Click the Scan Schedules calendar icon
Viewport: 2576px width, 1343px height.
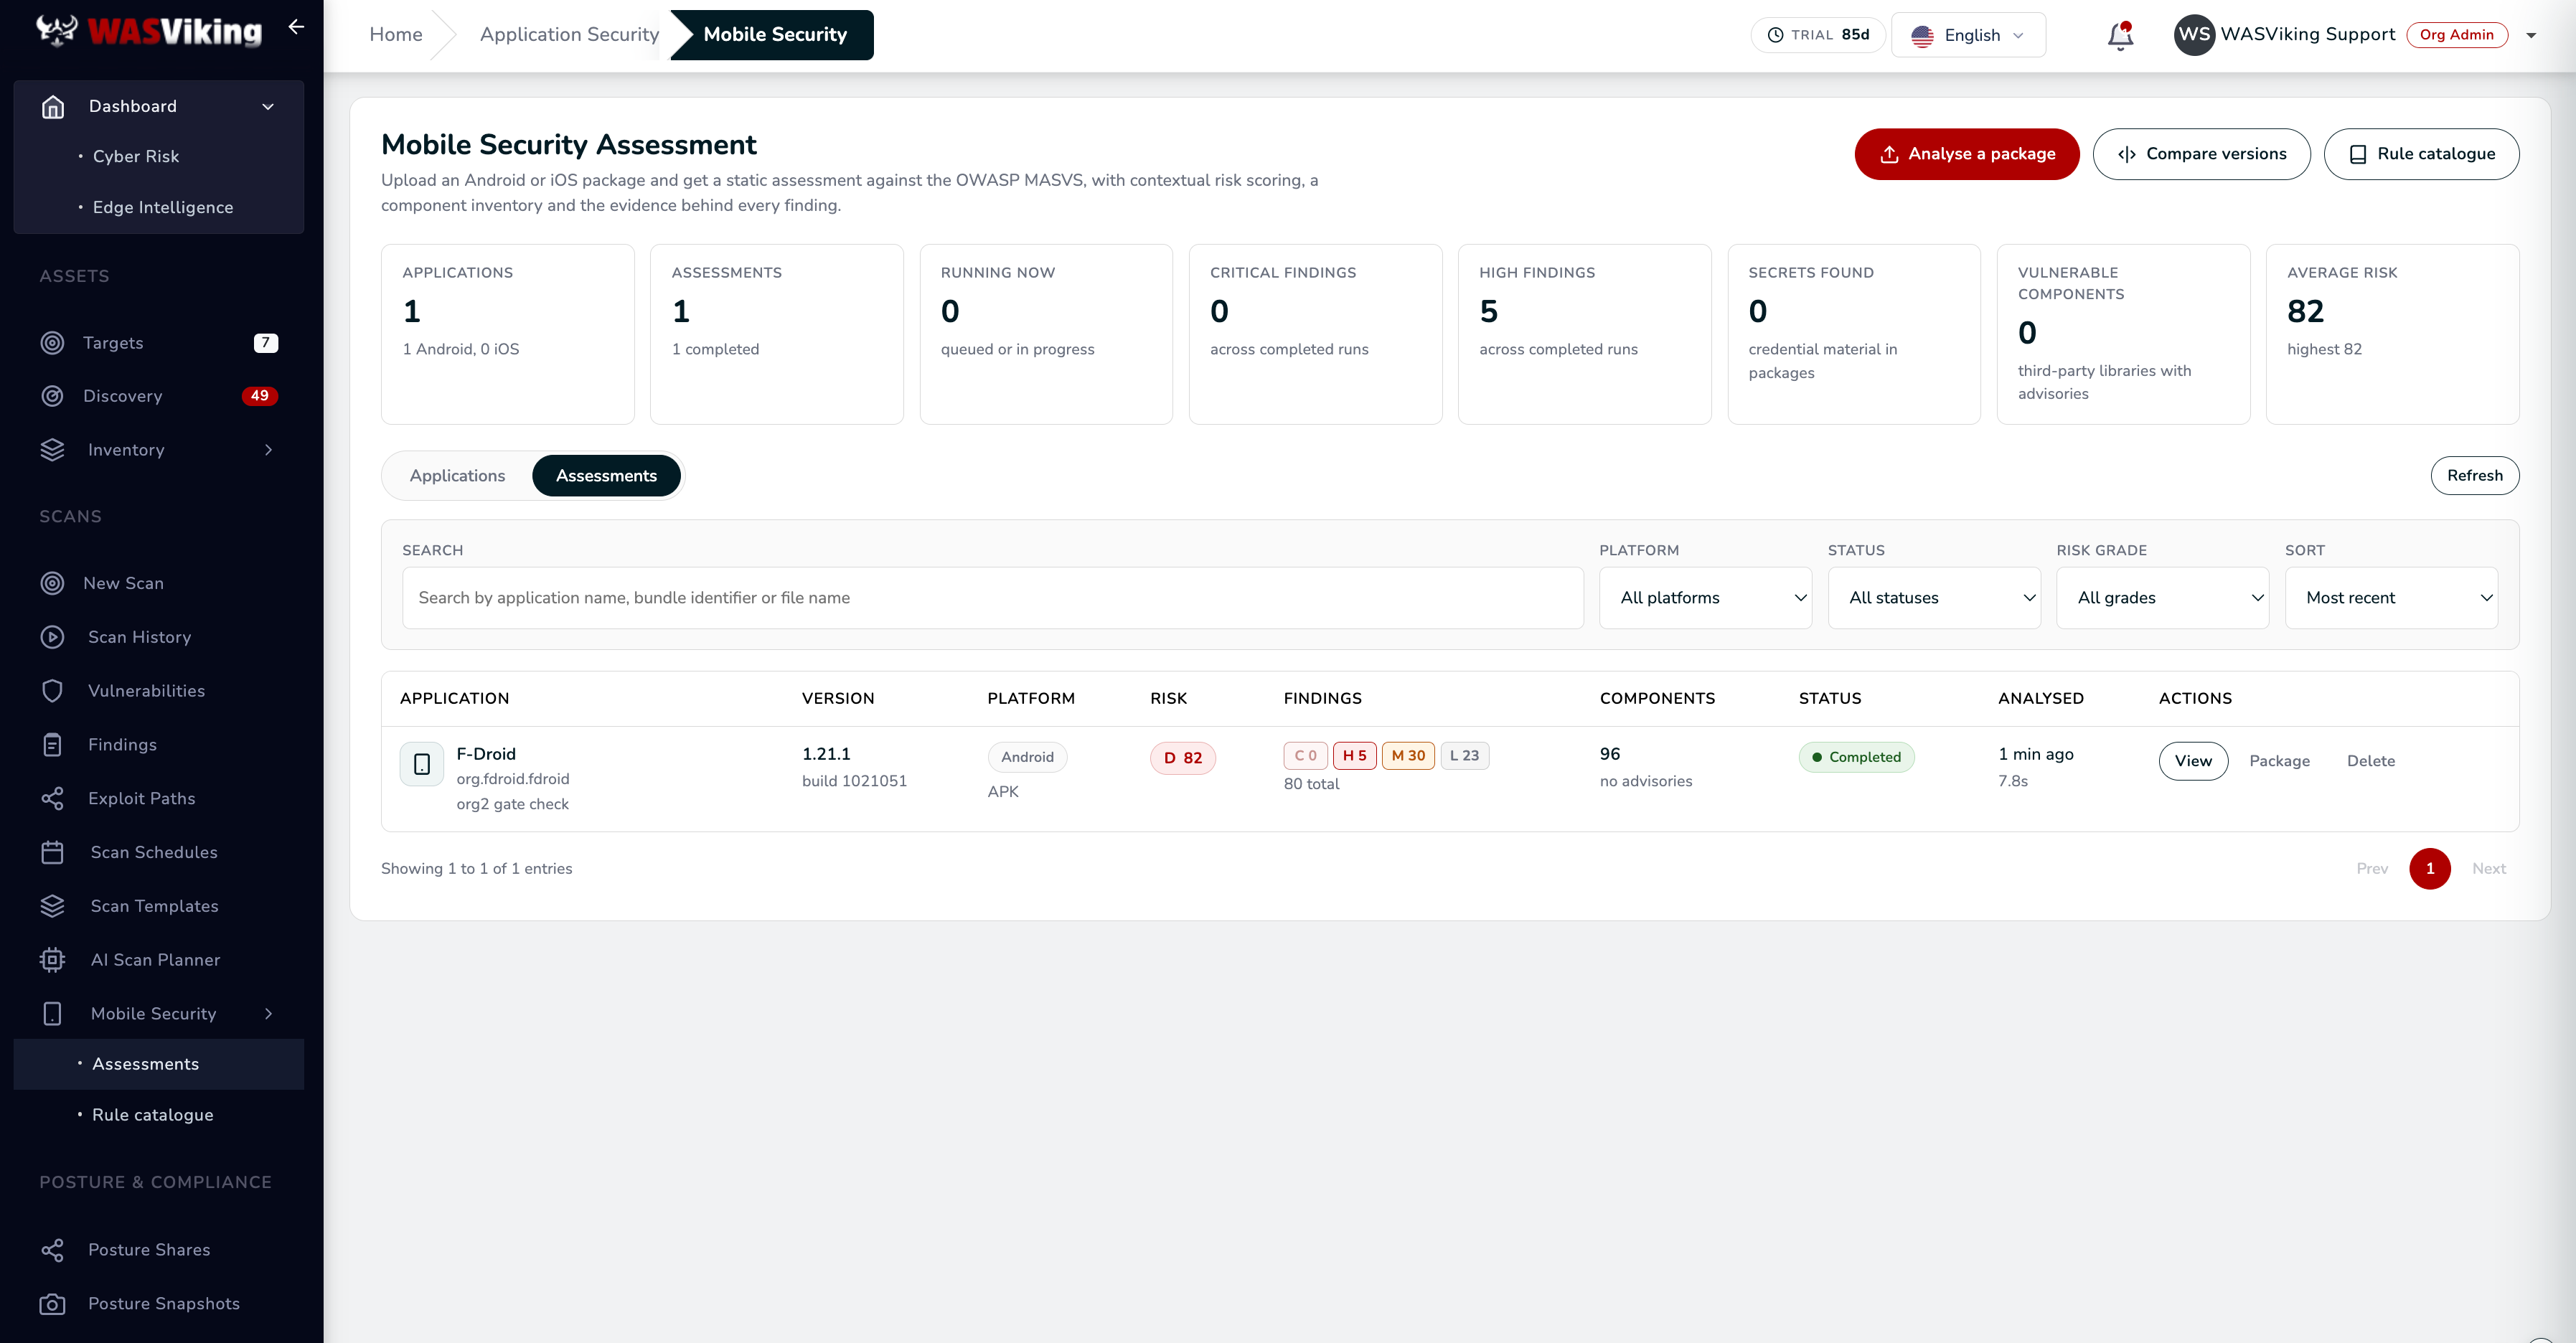52,852
